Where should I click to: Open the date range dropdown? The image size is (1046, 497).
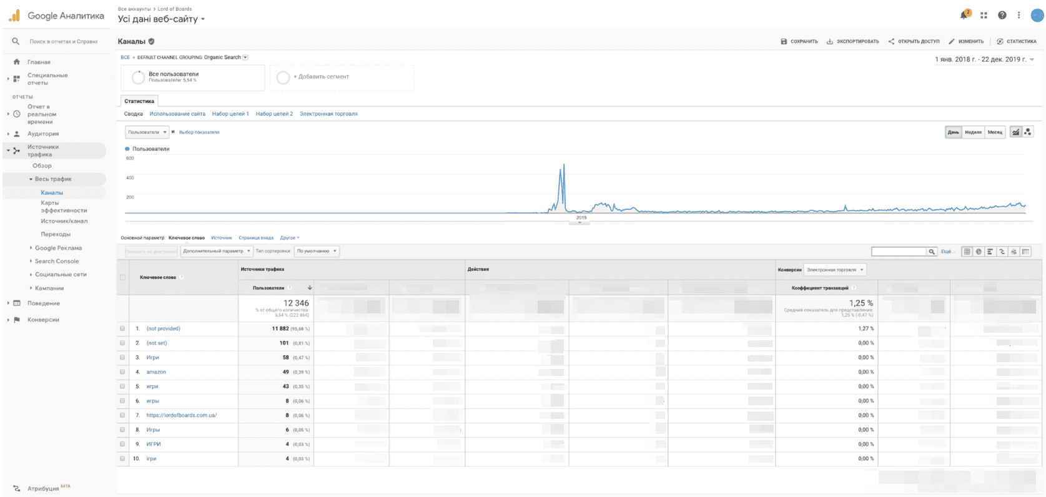point(984,59)
